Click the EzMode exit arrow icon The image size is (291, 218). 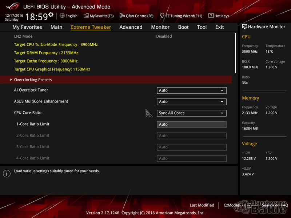click(x=249, y=205)
